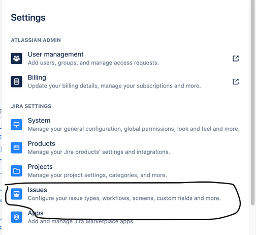The image size is (256, 235).
Task: Click the 'Settings' page title
Action: coord(28,18)
